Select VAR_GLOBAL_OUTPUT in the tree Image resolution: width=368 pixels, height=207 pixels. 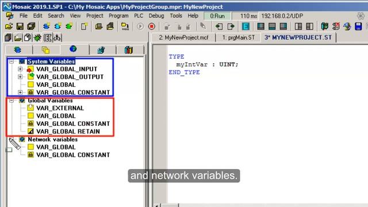70,76
